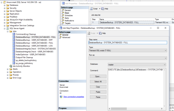Collapse the SQL Server Agent node
The width and height of the screenshot is (174, 111).
click(4, 28)
